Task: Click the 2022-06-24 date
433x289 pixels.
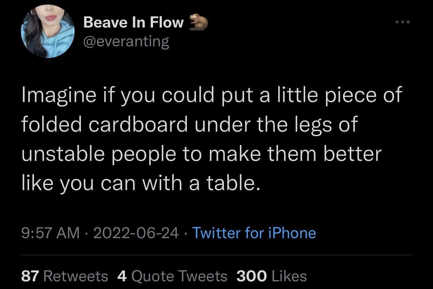Action: 136,233
